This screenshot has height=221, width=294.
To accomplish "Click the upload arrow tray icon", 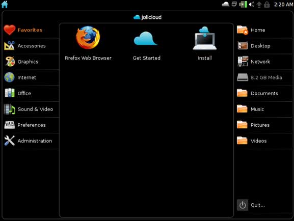I will [259, 5].
